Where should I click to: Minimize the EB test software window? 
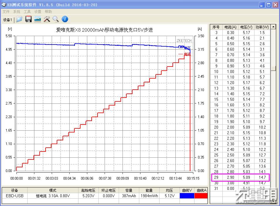click(x=261, y=5)
